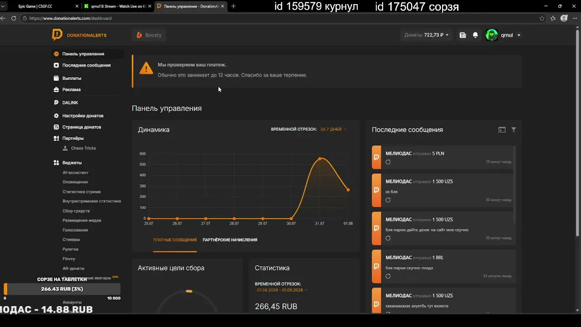The image size is (581, 327).
Task: Click the Настройки донатов sidebar icon
Action: pos(56,116)
